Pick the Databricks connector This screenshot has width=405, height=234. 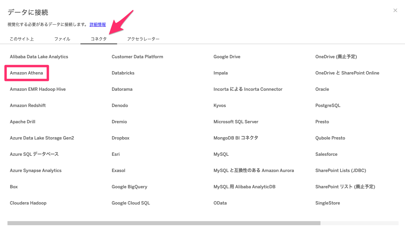click(123, 73)
